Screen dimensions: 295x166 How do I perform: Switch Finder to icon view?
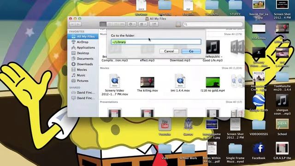(x=103, y=24)
